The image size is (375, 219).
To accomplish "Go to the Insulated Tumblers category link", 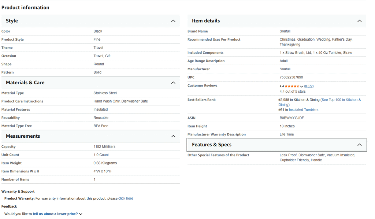I will click(304, 109).
